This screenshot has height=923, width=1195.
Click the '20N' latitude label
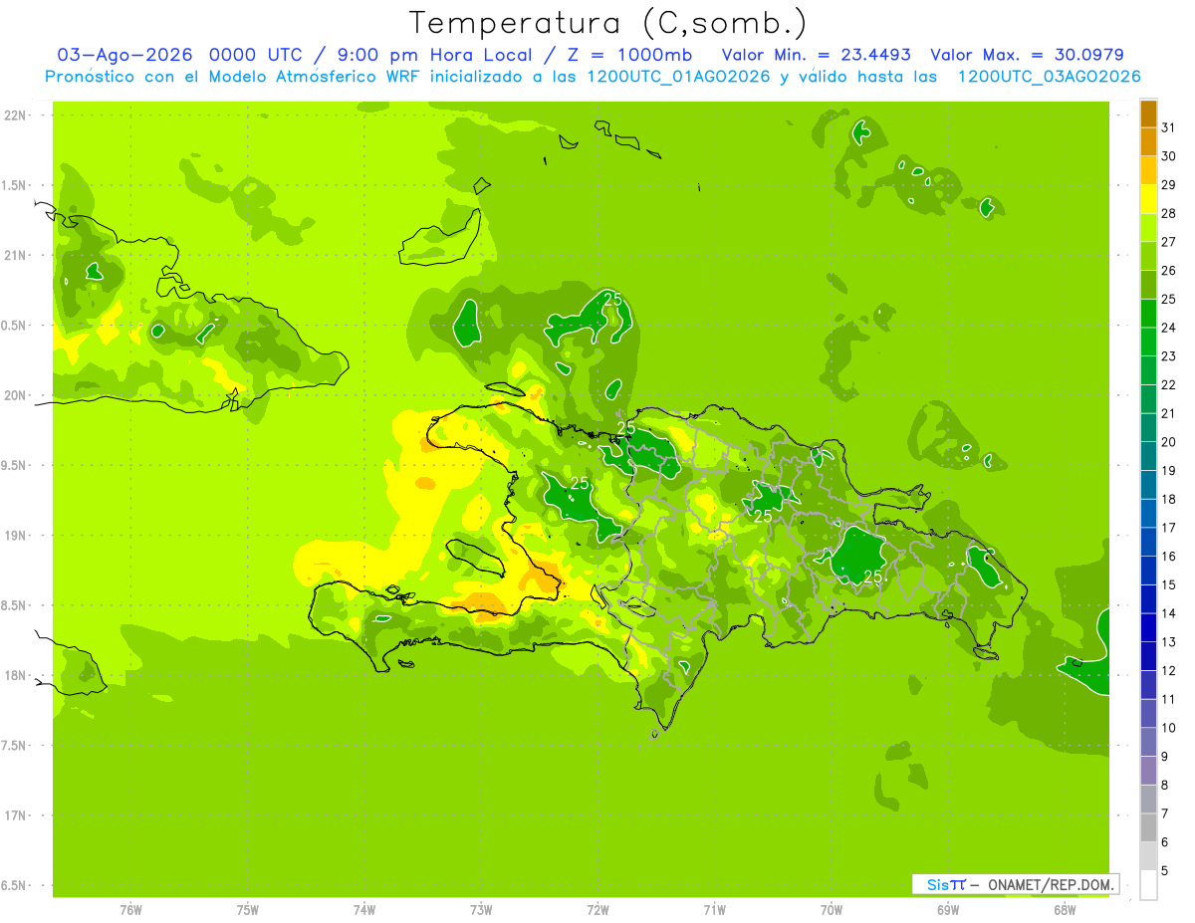click(x=15, y=395)
